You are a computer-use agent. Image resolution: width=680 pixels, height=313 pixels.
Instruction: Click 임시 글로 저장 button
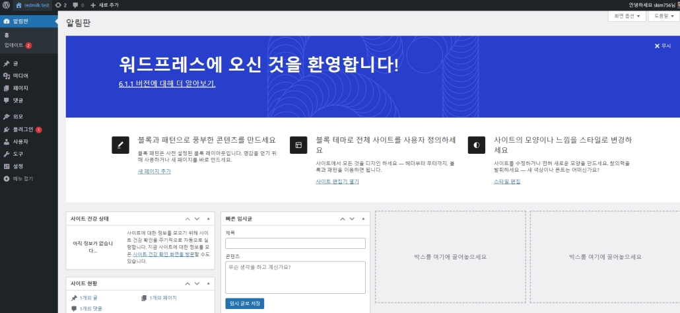click(x=244, y=304)
